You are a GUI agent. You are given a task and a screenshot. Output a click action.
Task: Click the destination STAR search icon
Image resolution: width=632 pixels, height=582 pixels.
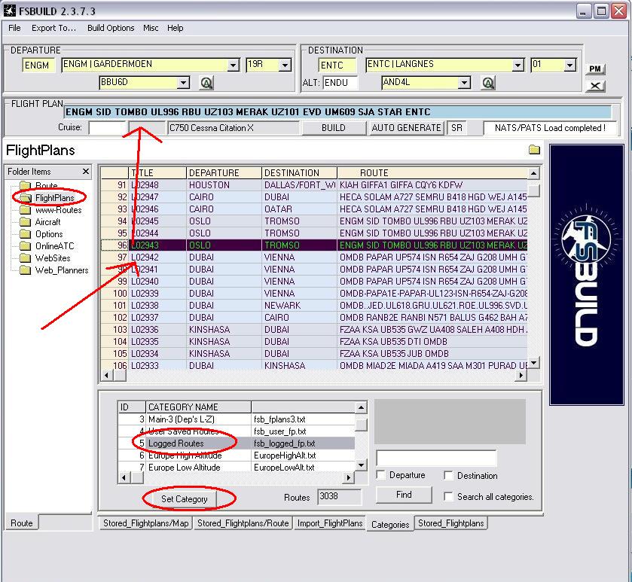(487, 83)
